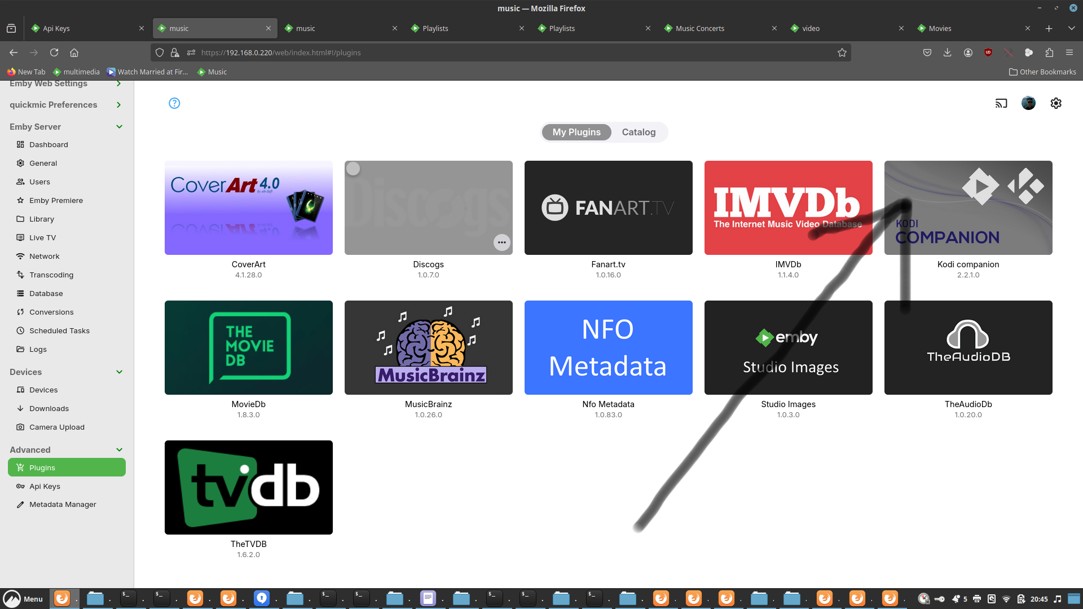Click the settings gear at top right
Image resolution: width=1083 pixels, height=609 pixels.
click(x=1056, y=103)
